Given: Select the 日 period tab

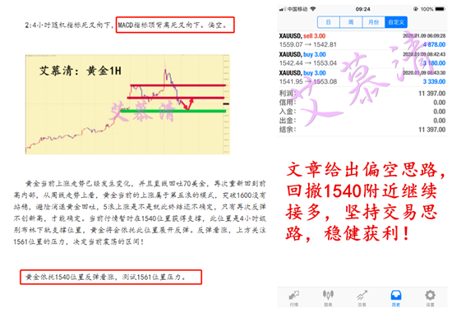Looking at the screenshot, I should [x=329, y=22].
